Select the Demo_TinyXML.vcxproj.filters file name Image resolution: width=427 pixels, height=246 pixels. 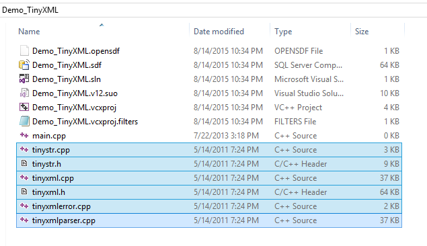pyautogui.click(x=85, y=122)
